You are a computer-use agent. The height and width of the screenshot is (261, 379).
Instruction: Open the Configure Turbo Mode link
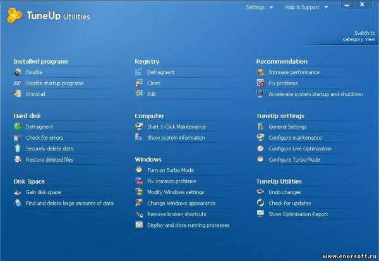[x=294, y=159]
